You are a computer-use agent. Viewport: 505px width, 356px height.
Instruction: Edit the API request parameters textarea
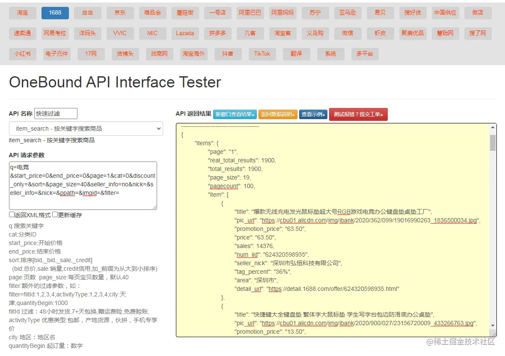(x=83, y=186)
